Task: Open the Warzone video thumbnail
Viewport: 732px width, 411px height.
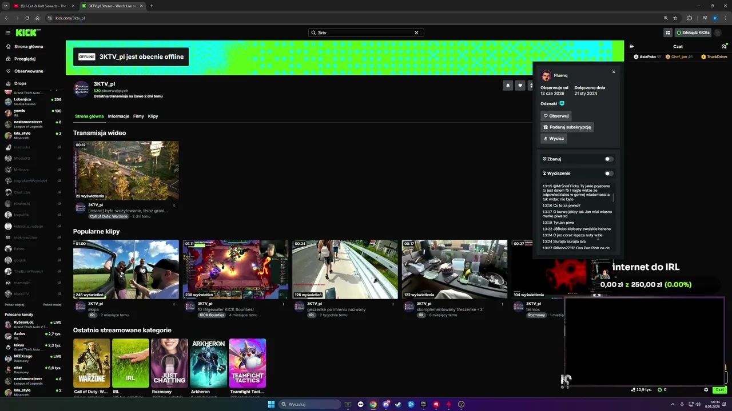Action: pyautogui.click(x=126, y=171)
